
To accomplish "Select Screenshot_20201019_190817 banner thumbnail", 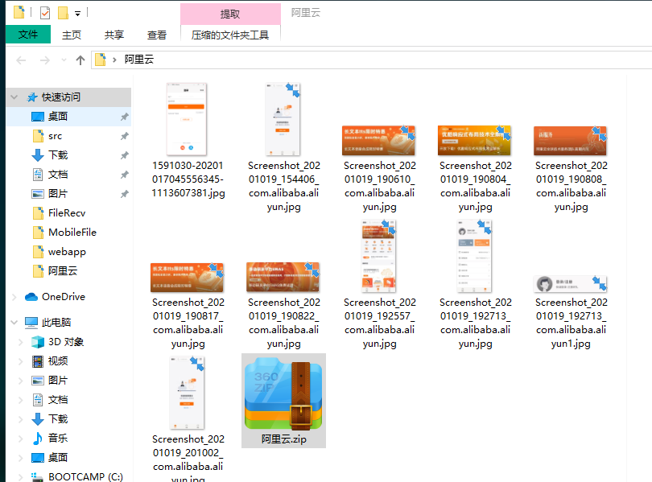I will point(187,277).
